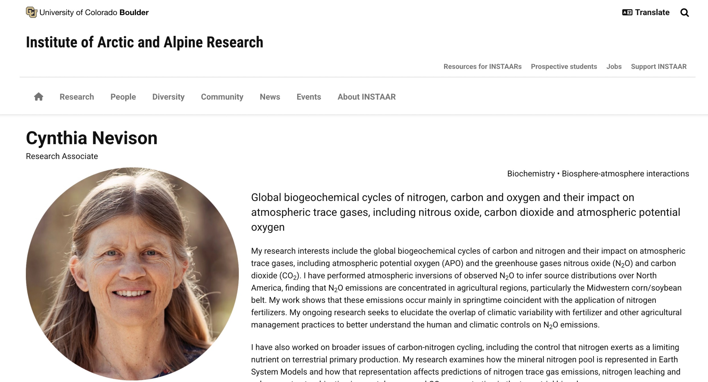Open Prospective students link
The height and width of the screenshot is (382, 708).
coord(564,66)
